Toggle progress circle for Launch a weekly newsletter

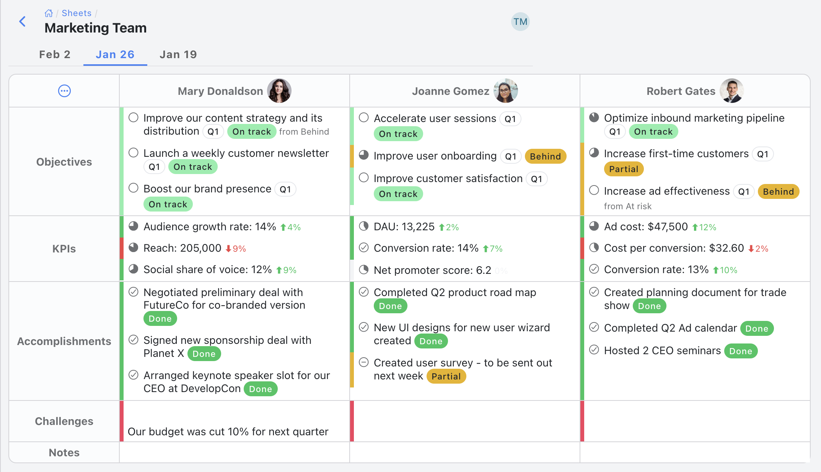click(x=134, y=153)
